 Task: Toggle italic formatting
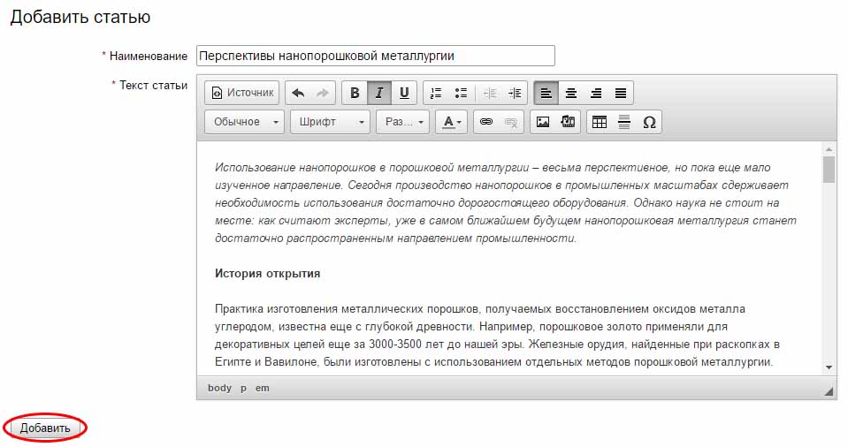379,93
